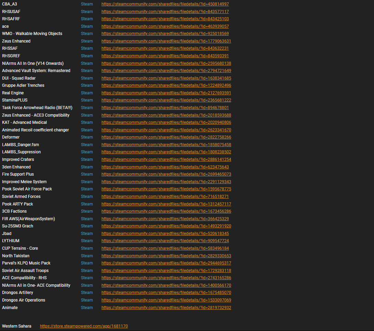Open the RHSSAF workshop URL
The image size is (374, 331).
pyautogui.click(x=165, y=48)
